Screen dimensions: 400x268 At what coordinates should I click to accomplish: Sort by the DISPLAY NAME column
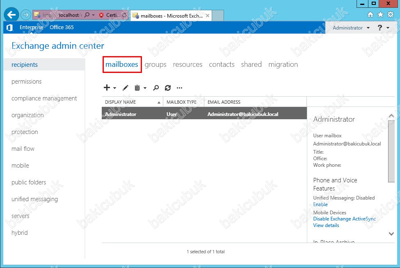[x=133, y=102]
